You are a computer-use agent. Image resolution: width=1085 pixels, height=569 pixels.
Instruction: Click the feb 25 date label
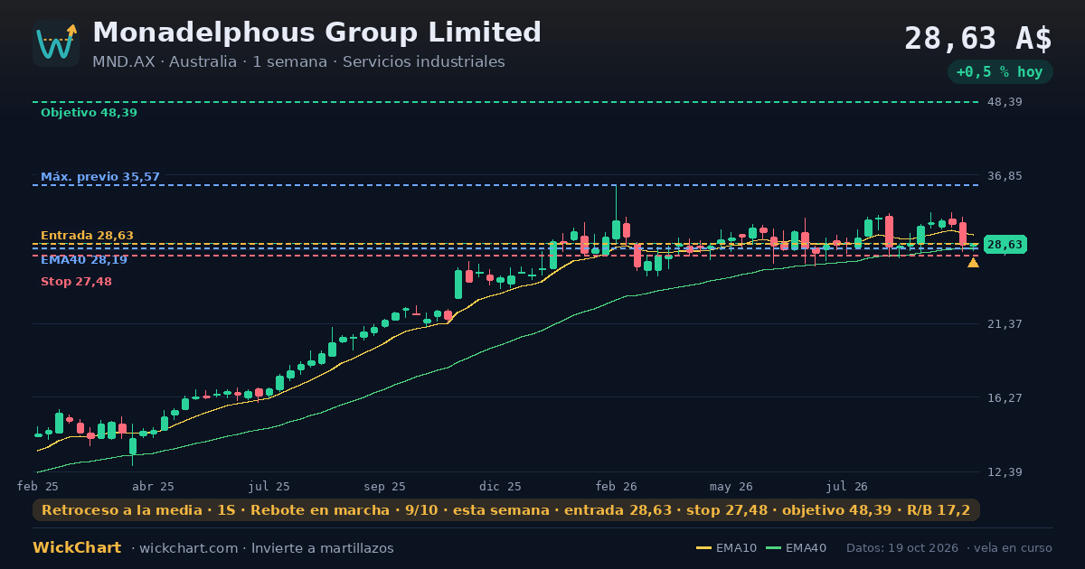38,486
